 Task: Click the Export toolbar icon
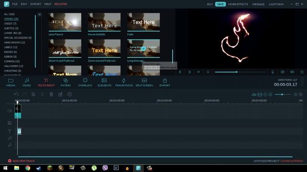coord(165,82)
